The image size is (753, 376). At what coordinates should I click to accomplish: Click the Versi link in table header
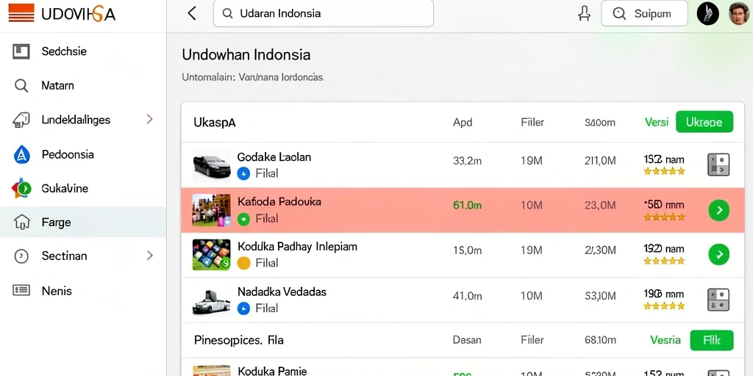pos(657,122)
